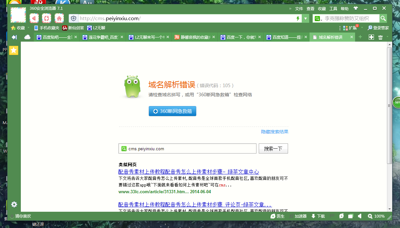This screenshot has width=400, height=228.
Task: Open the 工具 menu
Action: 333,9
